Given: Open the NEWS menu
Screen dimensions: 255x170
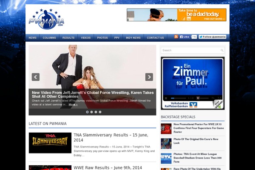Looking at the screenshot, I should [33, 38].
